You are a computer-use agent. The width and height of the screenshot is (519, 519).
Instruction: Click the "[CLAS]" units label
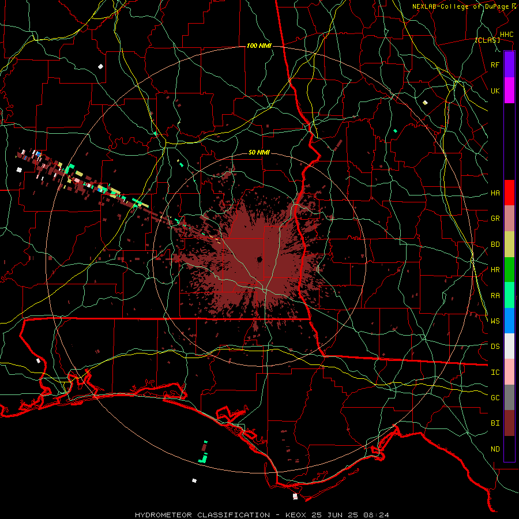(487, 40)
